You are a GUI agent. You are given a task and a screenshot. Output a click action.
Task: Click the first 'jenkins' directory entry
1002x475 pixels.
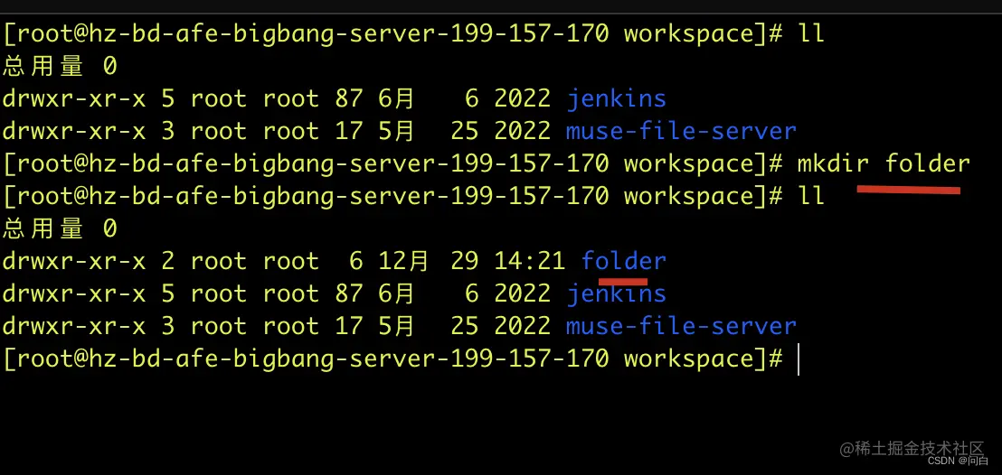click(x=617, y=98)
